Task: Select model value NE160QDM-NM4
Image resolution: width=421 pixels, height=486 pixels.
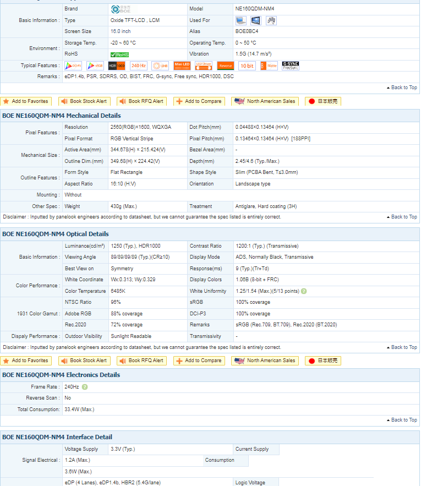Action: tap(255, 9)
